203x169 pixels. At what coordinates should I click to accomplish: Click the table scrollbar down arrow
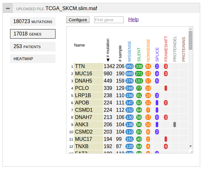(x=190, y=146)
